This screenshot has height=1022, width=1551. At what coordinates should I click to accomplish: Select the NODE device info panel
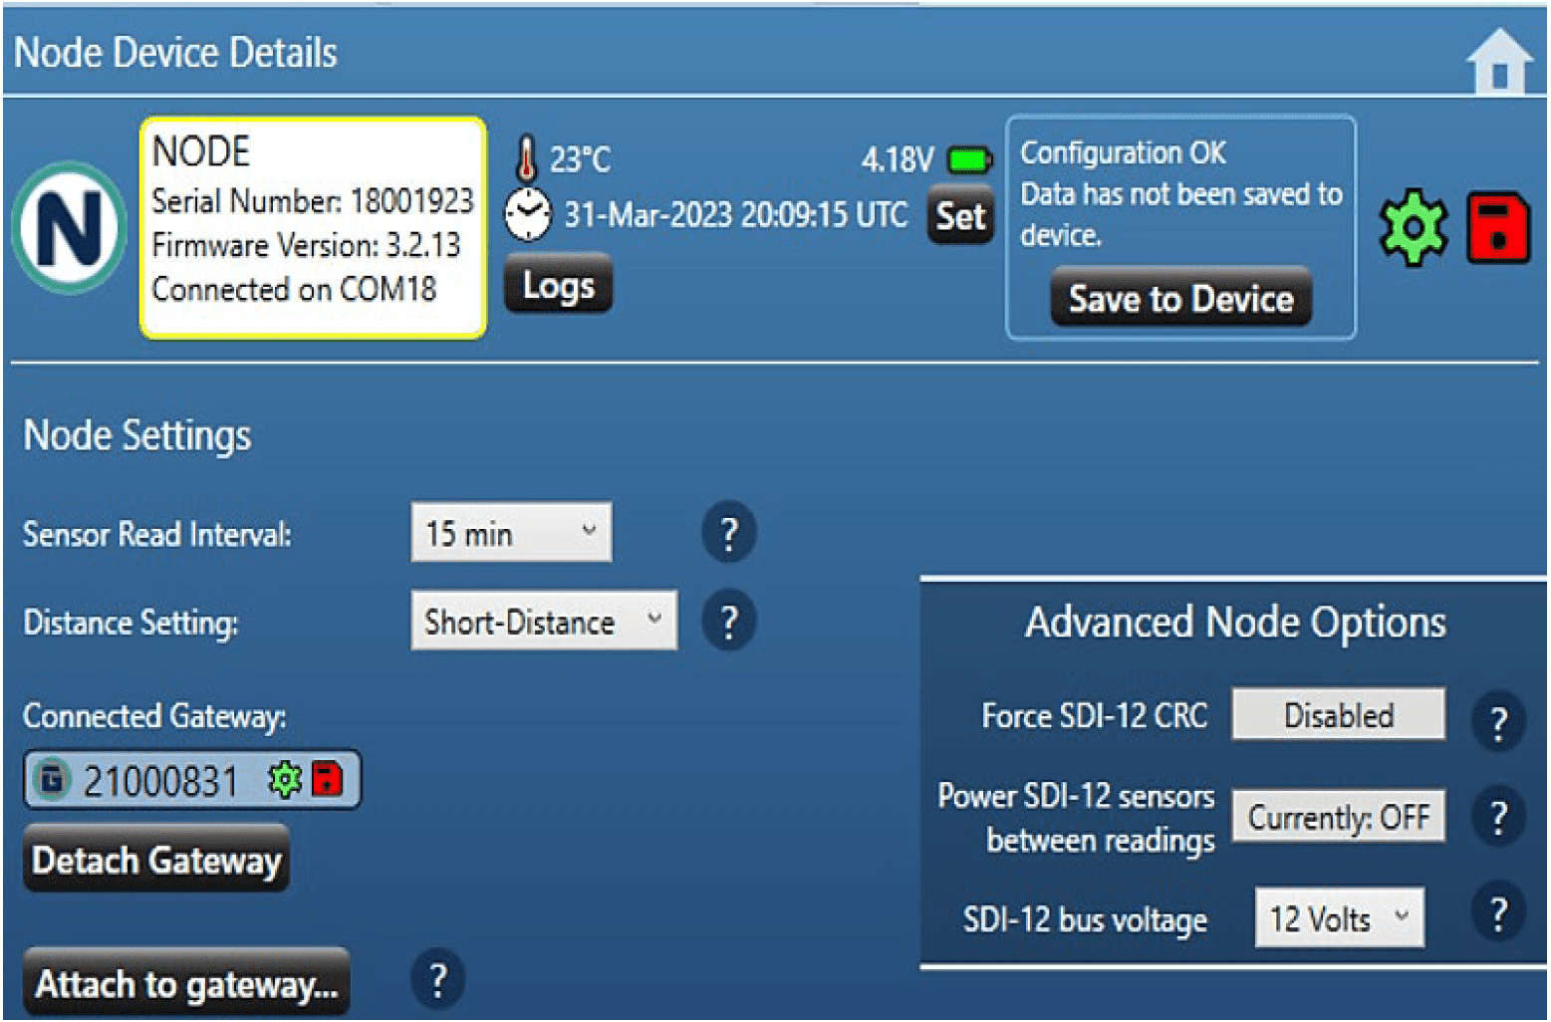pos(312,226)
